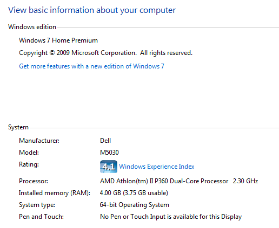This screenshot has height=228, width=279.
Task: Click the System section header
Action: click(18, 127)
